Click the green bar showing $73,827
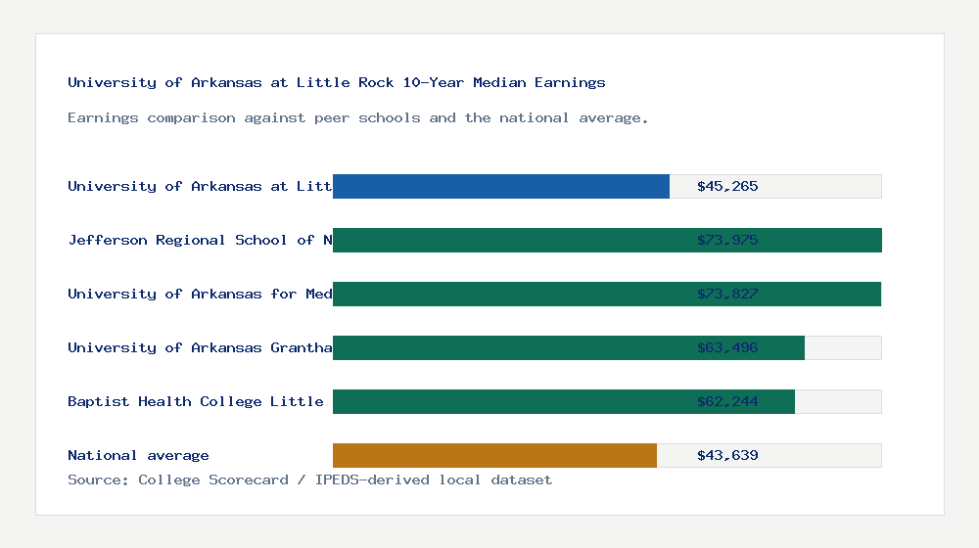This screenshot has width=979, height=548. point(607,294)
